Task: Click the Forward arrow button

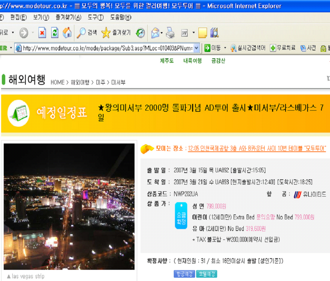Action: coord(24,33)
